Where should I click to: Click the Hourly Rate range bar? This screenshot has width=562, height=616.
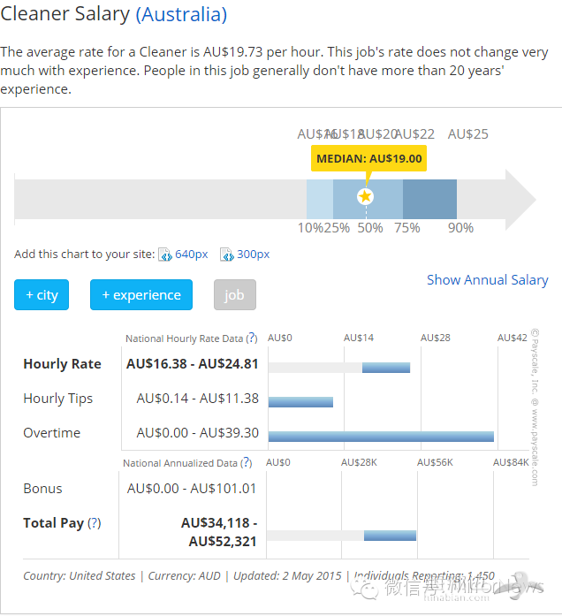(x=386, y=368)
